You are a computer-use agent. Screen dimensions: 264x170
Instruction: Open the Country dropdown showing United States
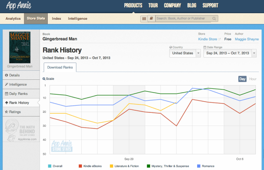[x=185, y=53]
